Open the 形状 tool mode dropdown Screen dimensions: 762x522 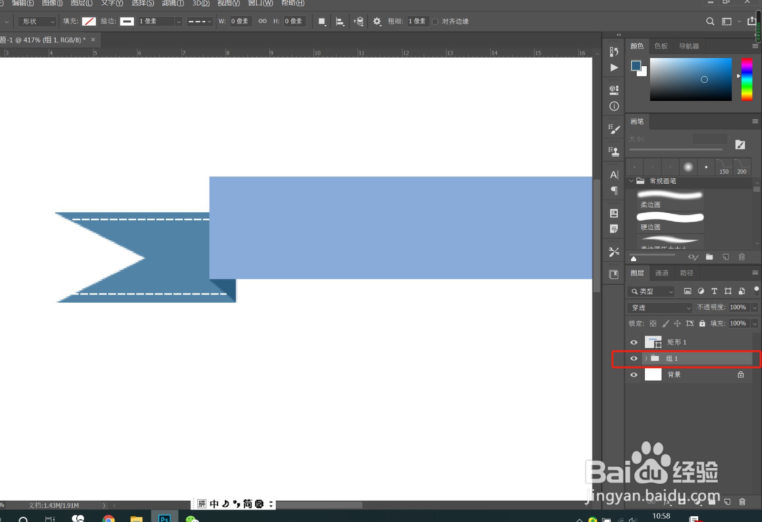(x=38, y=21)
